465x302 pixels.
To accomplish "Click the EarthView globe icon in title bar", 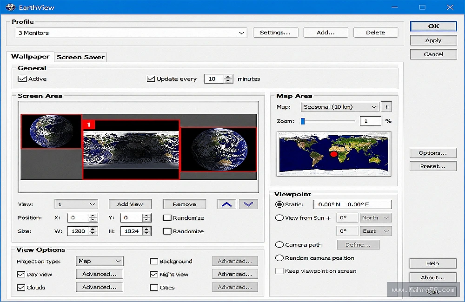I will point(10,7).
